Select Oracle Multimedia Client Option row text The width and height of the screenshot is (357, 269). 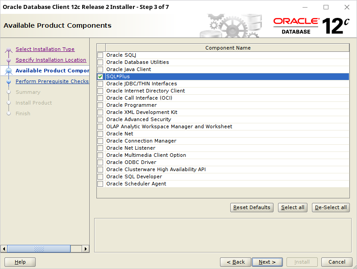[x=146, y=155]
